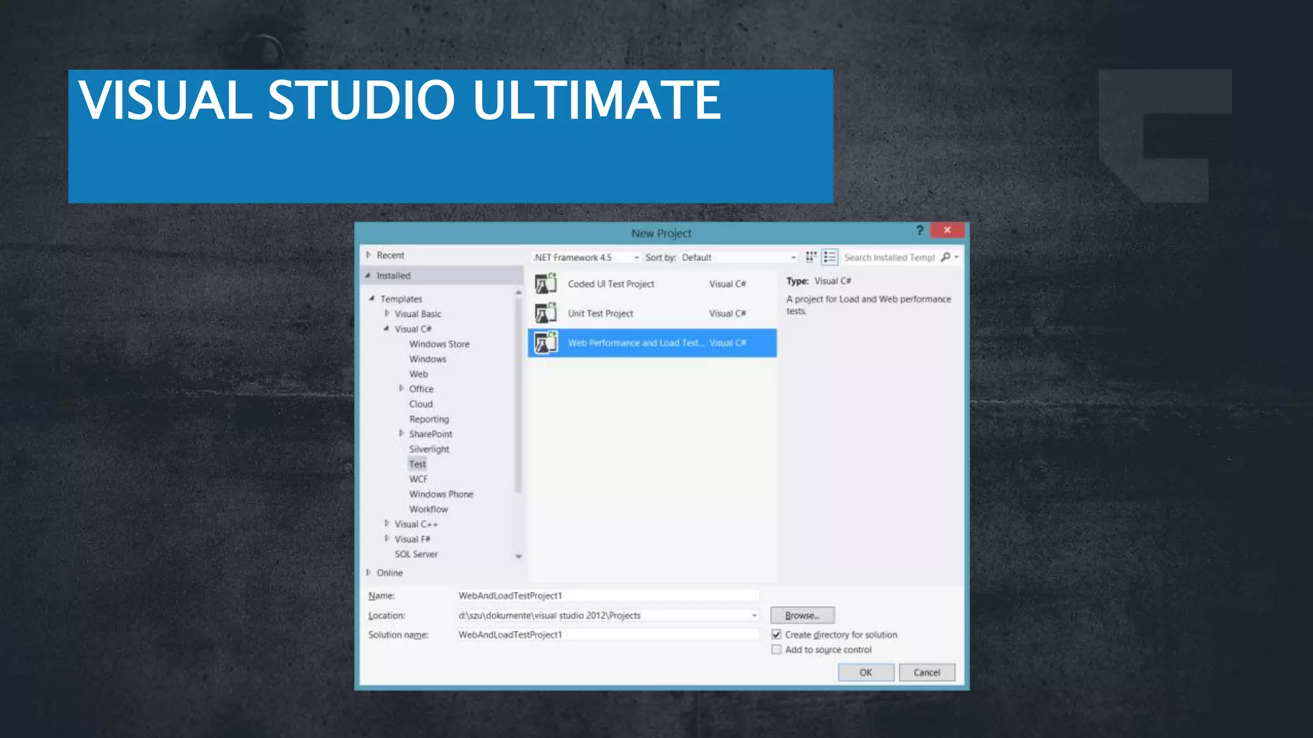This screenshot has width=1313, height=738.
Task: Select Web Performance and Load Test template
Action: pos(652,343)
